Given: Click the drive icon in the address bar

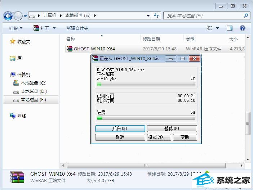Looking at the screenshot, I should [x=32, y=16].
